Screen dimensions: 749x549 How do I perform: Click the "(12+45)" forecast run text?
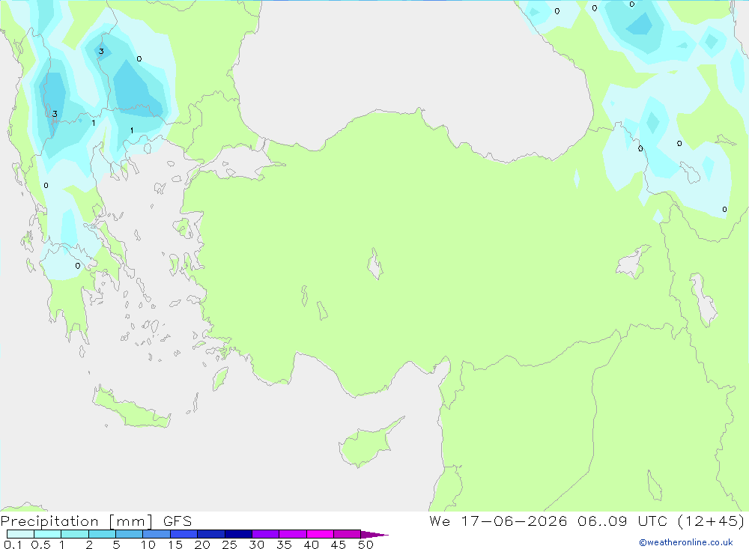(x=712, y=521)
